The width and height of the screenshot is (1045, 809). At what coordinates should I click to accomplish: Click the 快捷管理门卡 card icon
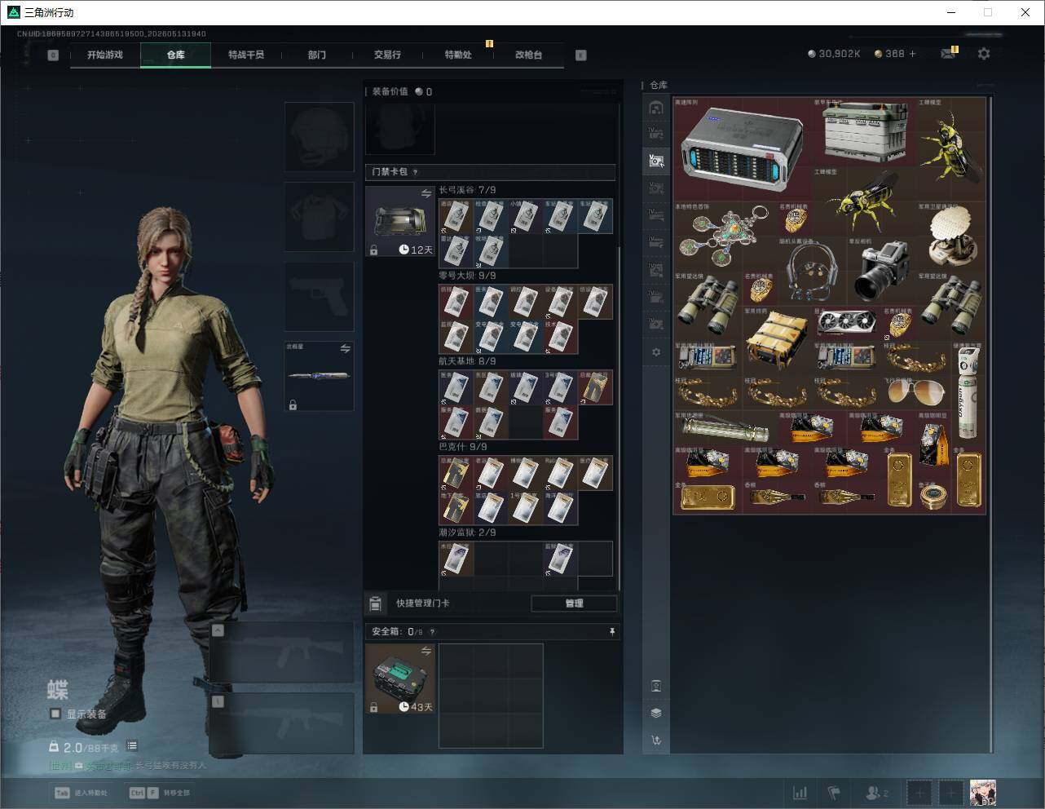pyautogui.click(x=376, y=603)
